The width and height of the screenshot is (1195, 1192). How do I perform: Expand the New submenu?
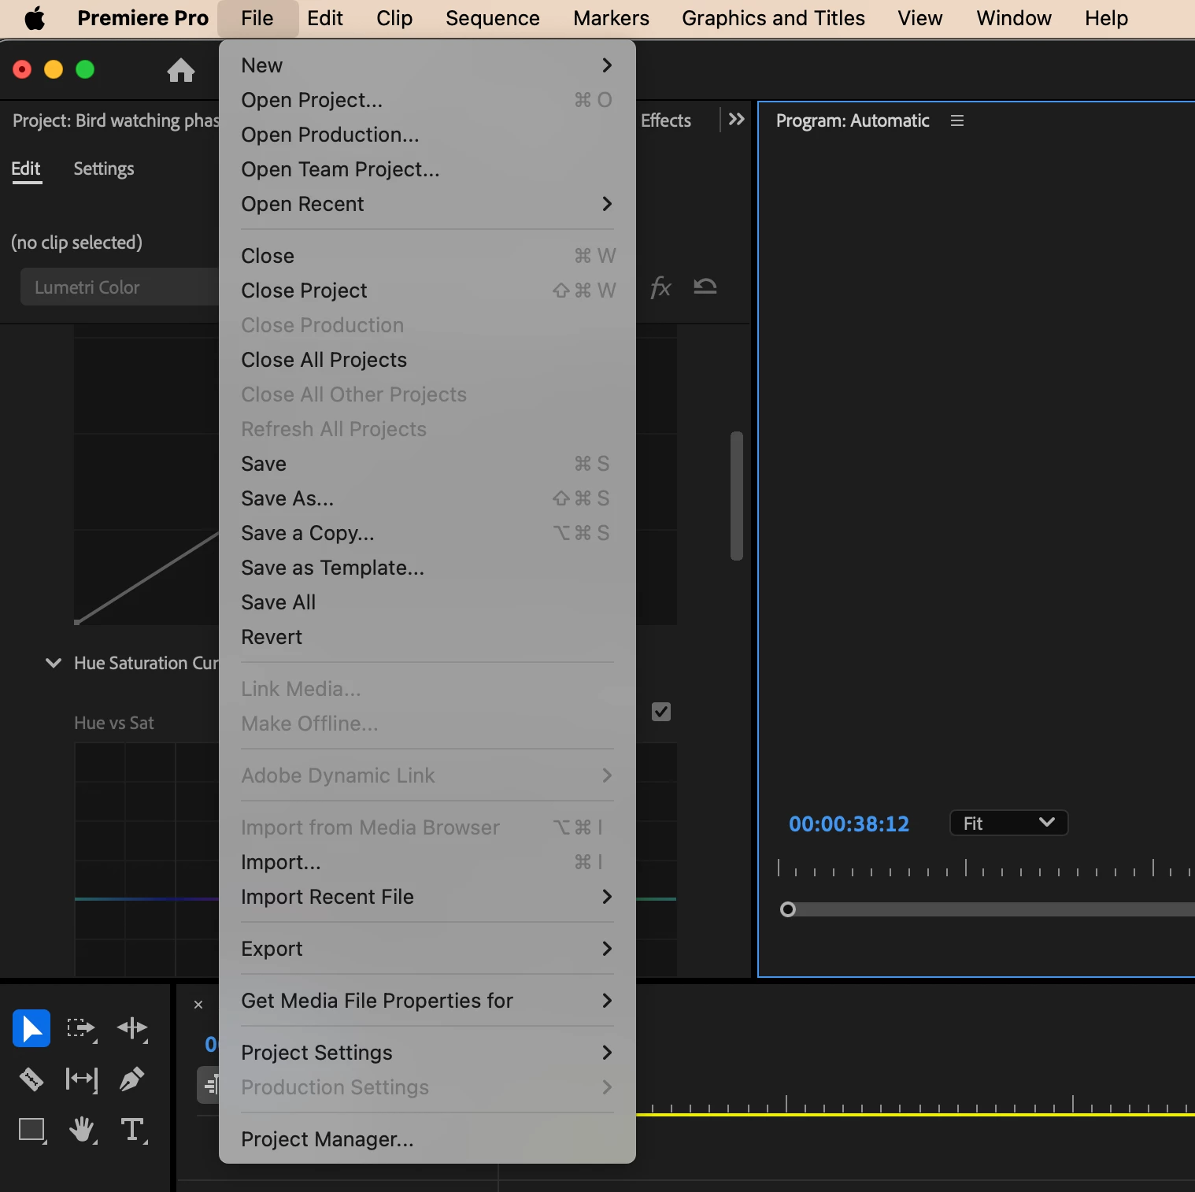tap(427, 65)
